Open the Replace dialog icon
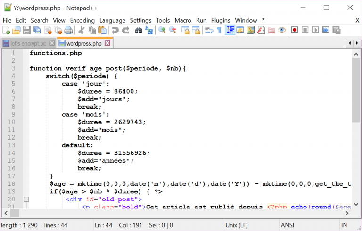The width and height of the screenshot is (362, 231). pos(149,31)
